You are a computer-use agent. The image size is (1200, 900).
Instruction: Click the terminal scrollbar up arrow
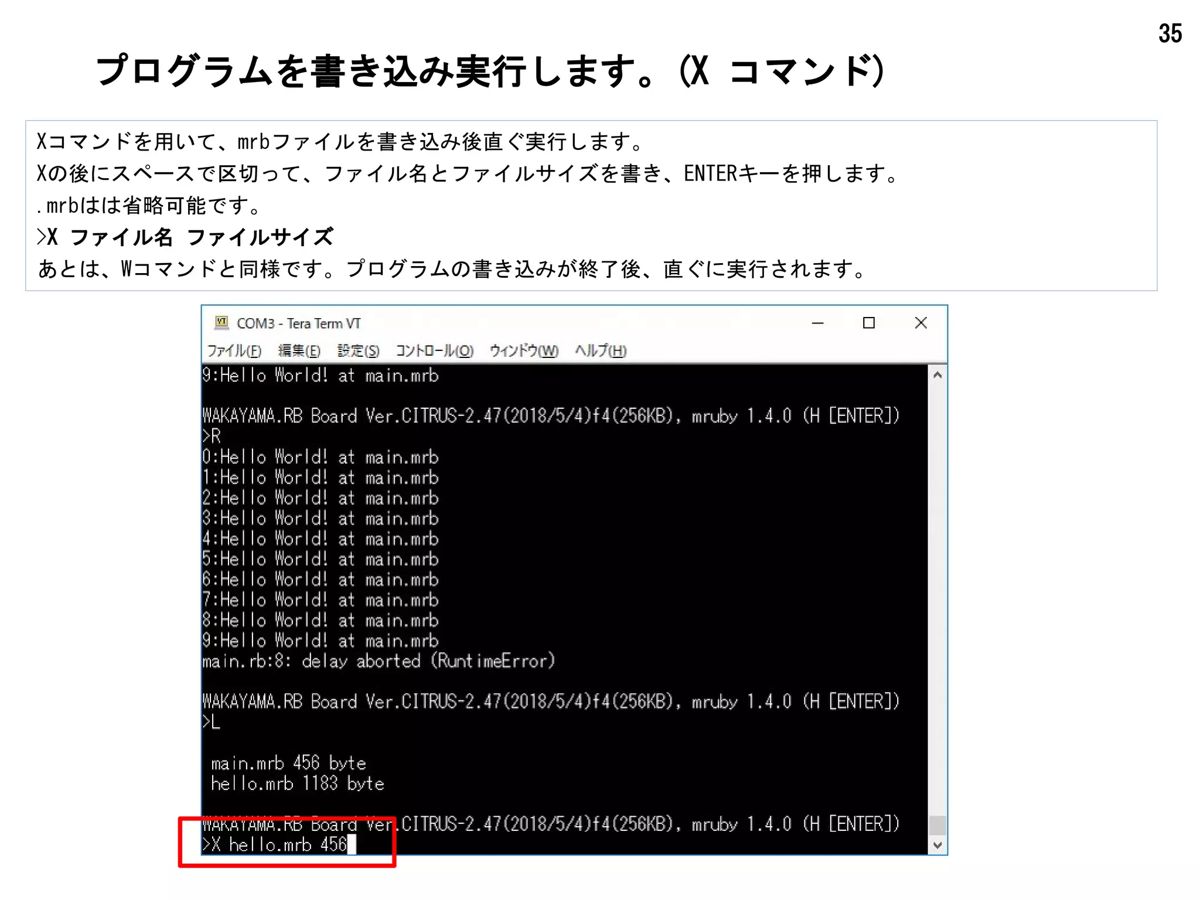(x=937, y=375)
